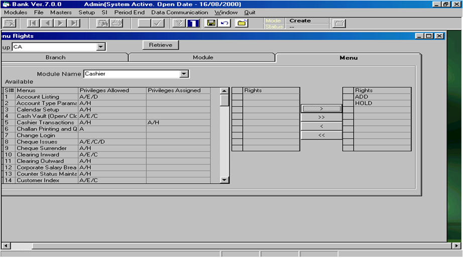
Task: Click the checkmark toolbar icon
Action: click(158, 23)
